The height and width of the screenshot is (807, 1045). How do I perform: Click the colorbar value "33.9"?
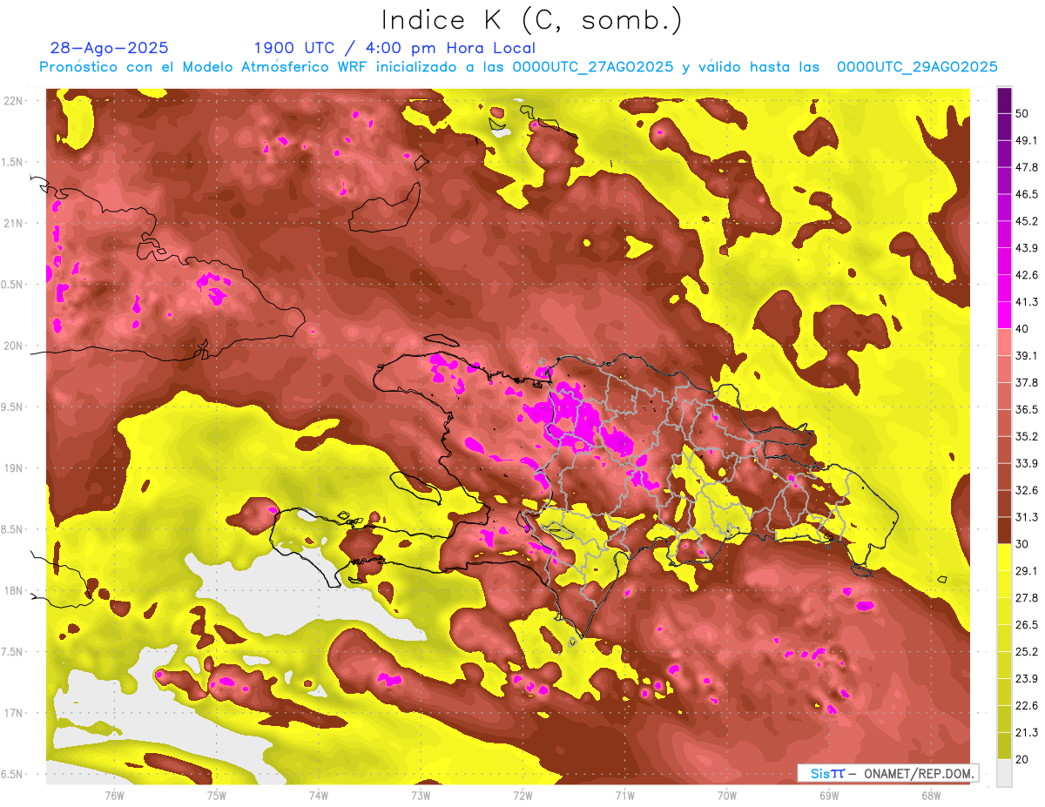pyautogui.click(x=1026, y=463)
